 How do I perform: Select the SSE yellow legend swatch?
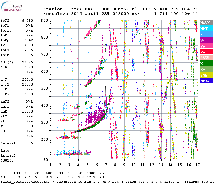tap(205, 75)
